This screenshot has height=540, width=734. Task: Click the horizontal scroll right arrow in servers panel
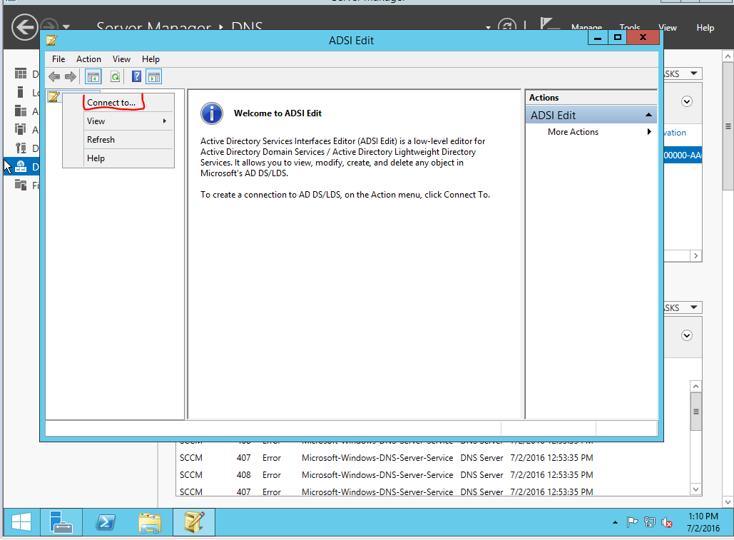pyautogui.click(x=696, y=255)
